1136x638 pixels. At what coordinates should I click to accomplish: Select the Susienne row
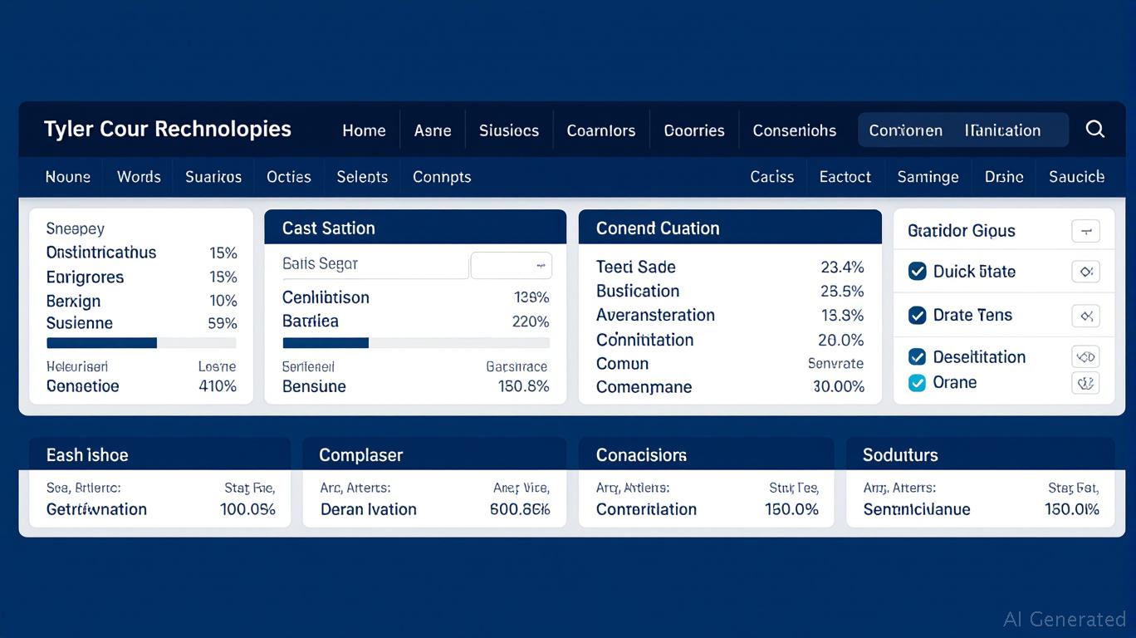click(x=141, y=324)
